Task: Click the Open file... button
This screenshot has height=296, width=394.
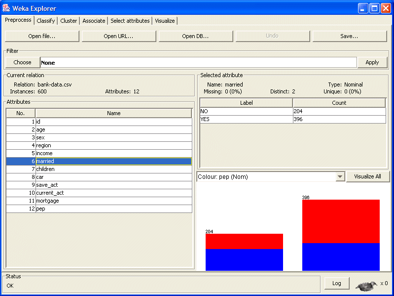Action: tap(42, 36)
